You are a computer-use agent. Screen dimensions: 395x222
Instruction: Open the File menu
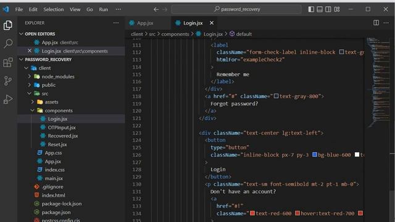click(x=19, y=9)
